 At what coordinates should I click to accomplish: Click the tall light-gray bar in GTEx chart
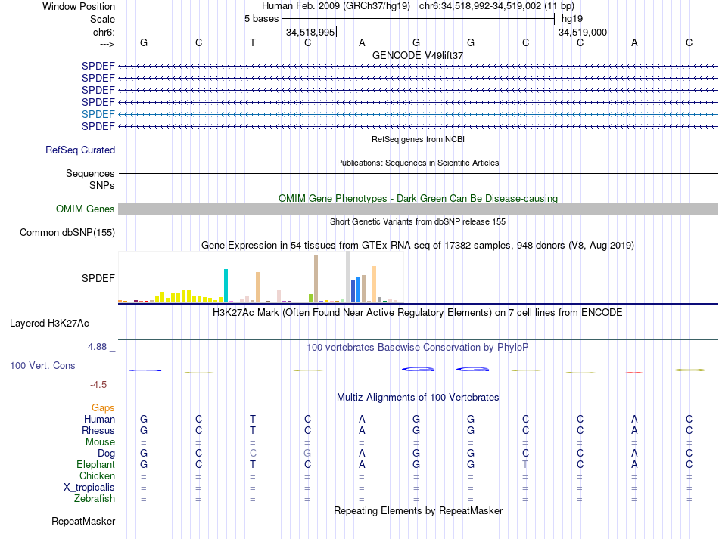tap(347, 277)
